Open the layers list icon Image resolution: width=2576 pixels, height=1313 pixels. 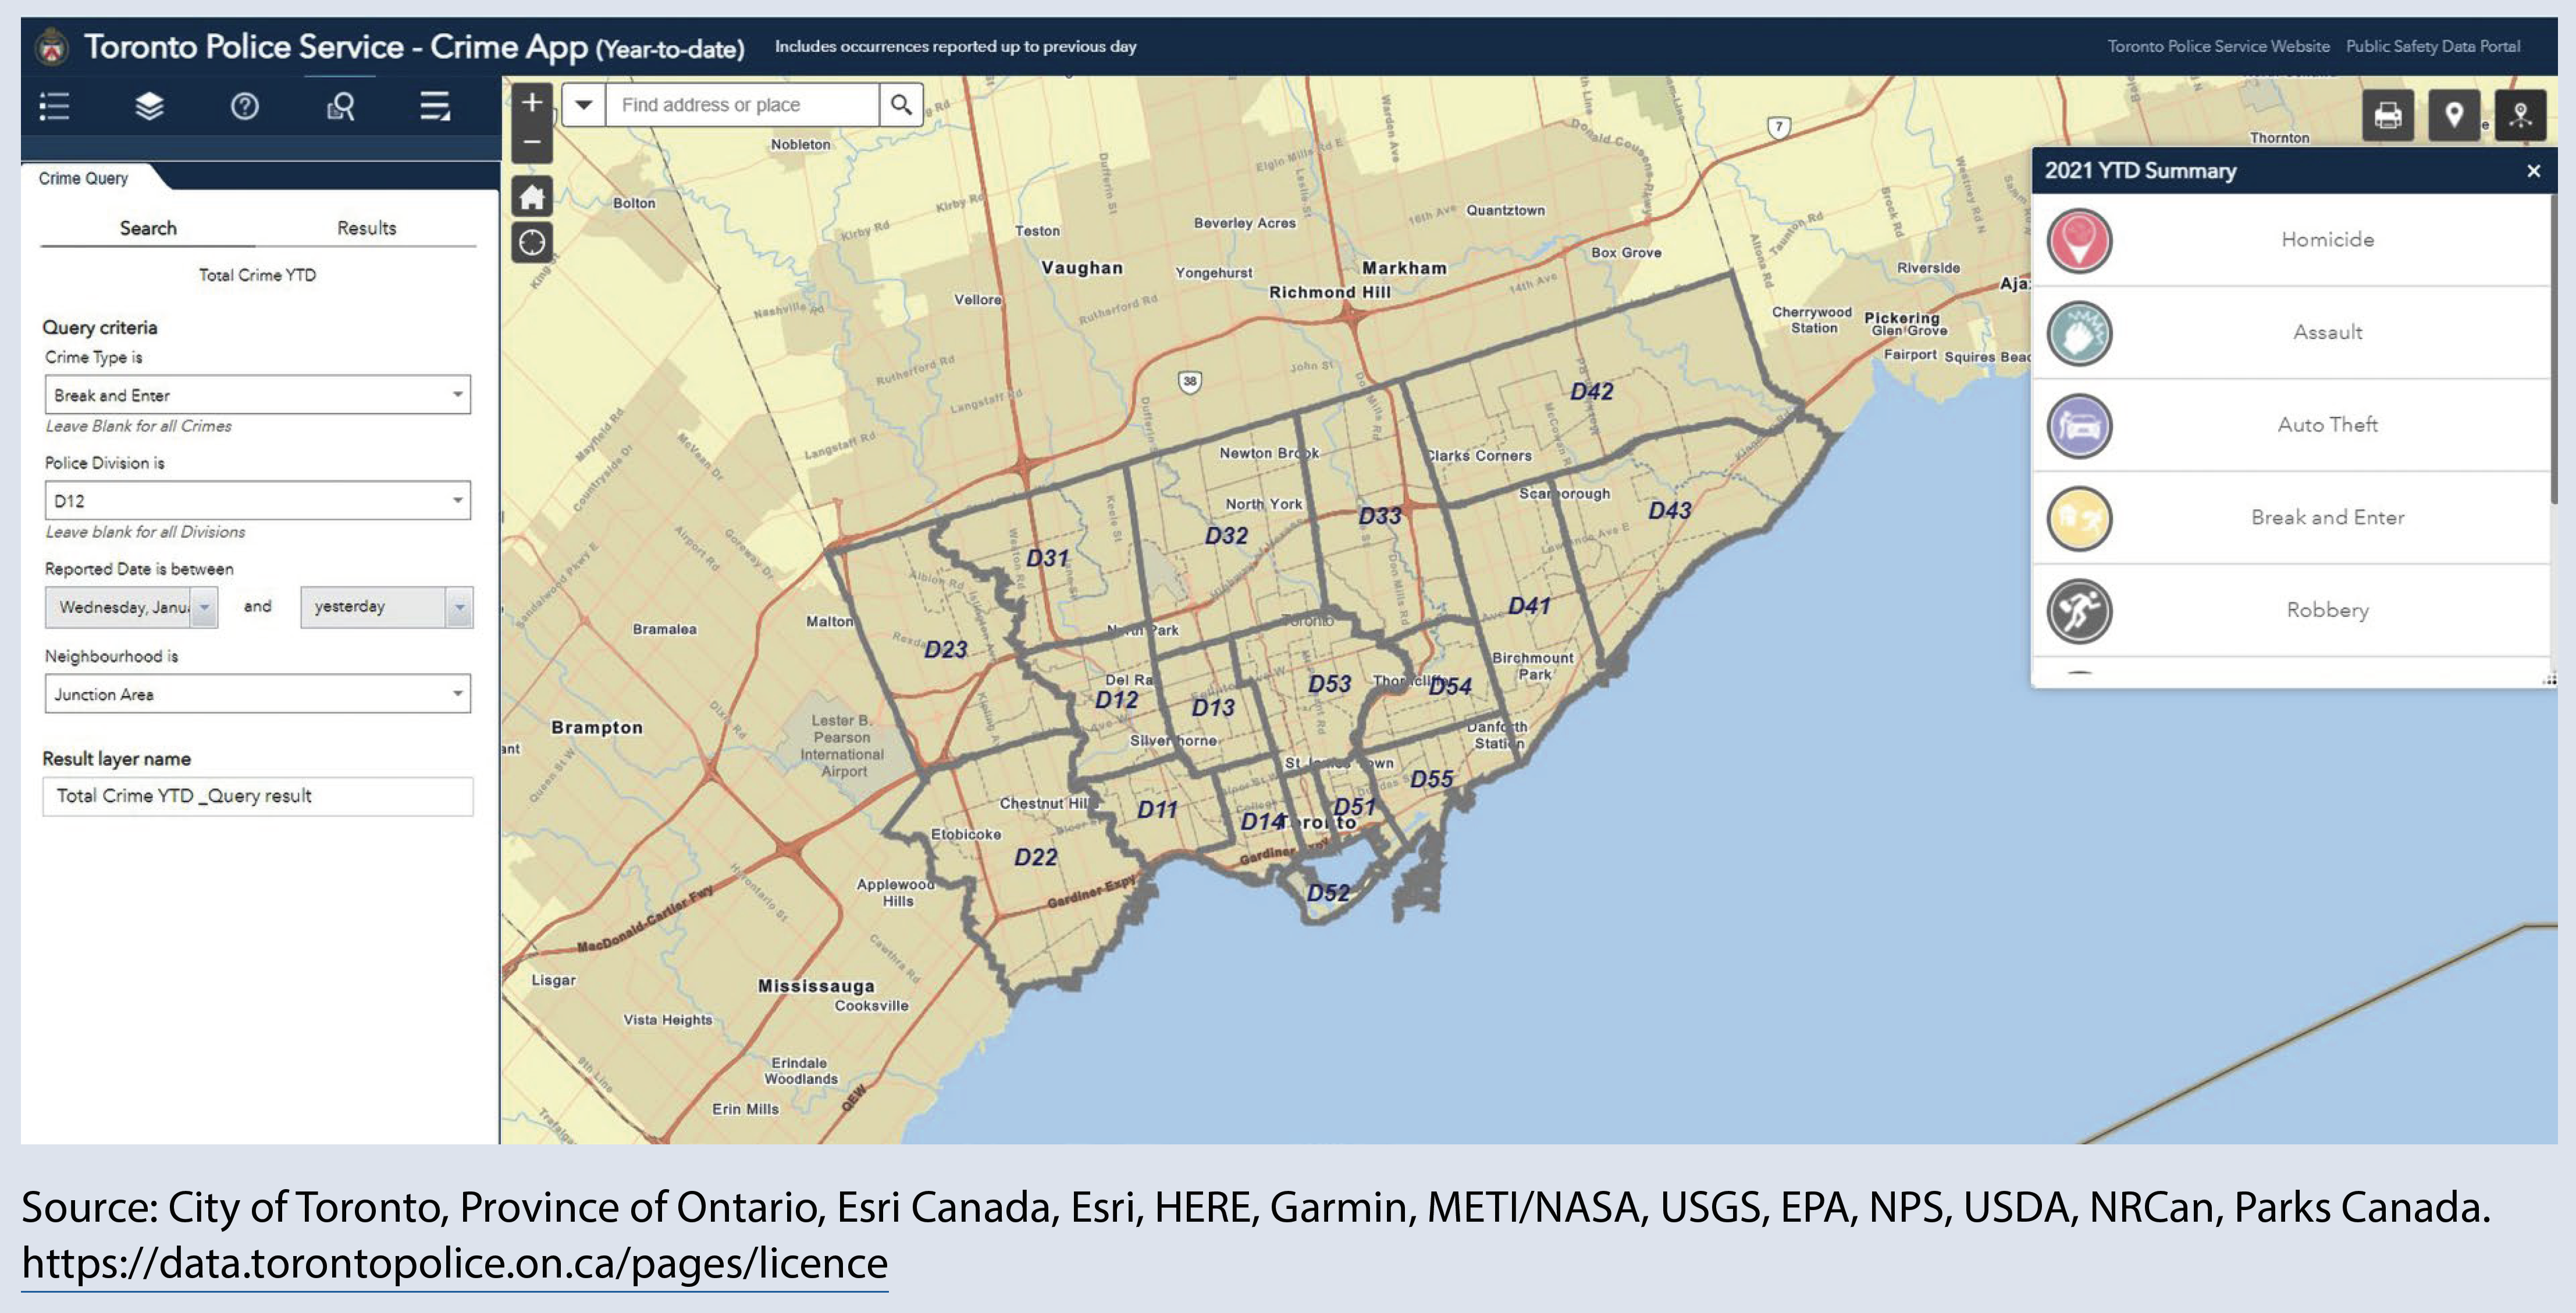click(149, 106)
